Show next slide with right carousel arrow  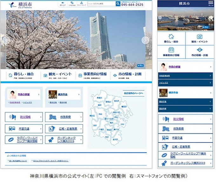pos(145,40)
